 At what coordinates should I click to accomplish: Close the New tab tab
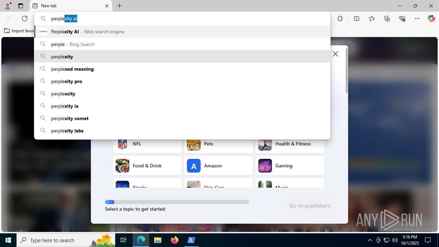click(x=107, y=6)
